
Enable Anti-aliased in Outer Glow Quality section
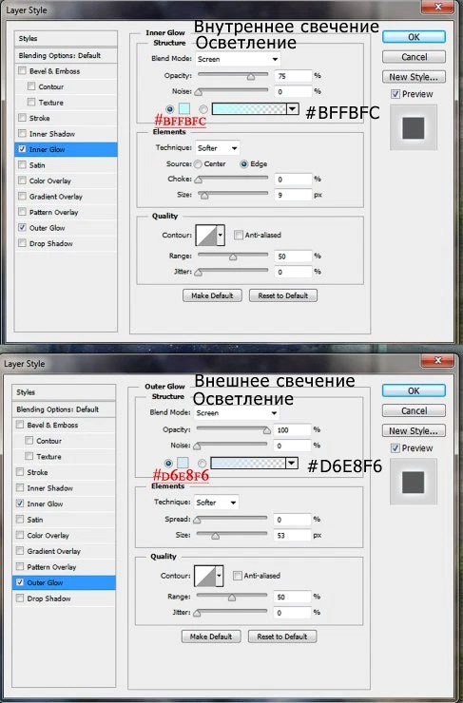pos(238,576)
